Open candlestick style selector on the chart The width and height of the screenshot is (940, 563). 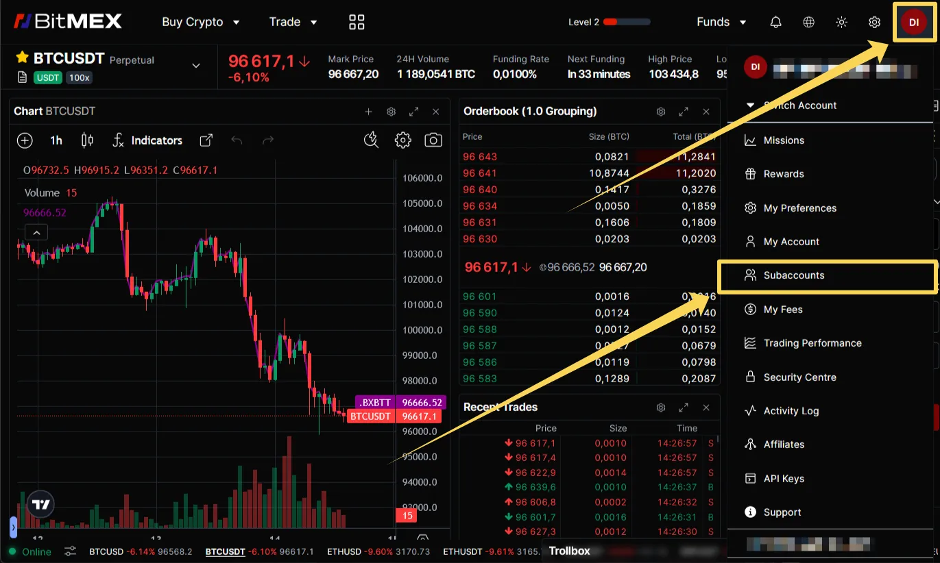[x=86, y=140]
